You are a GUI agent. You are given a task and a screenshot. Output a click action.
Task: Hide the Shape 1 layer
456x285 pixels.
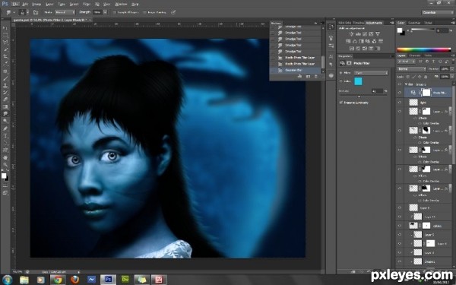[400, 261]
